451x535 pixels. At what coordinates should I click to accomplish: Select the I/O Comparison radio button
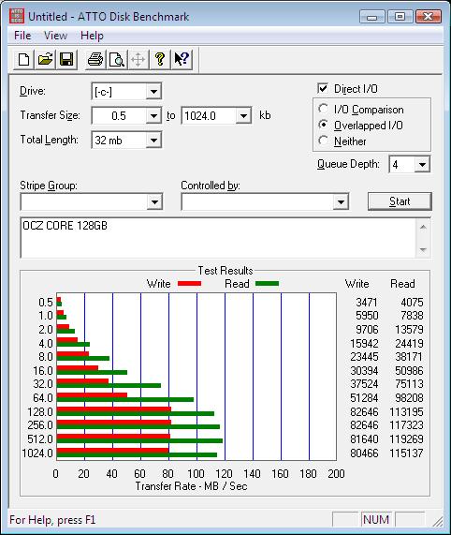pos(323,109)
